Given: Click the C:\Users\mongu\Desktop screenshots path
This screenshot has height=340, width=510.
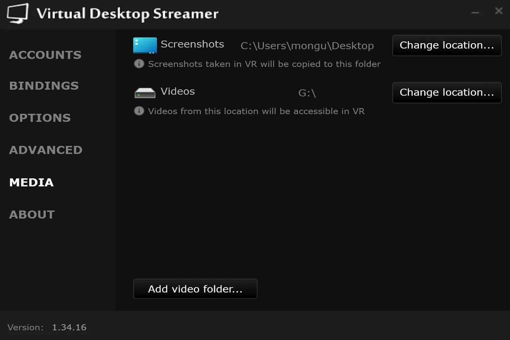Looking at the screenshot, I should click(x=307, y=46).
